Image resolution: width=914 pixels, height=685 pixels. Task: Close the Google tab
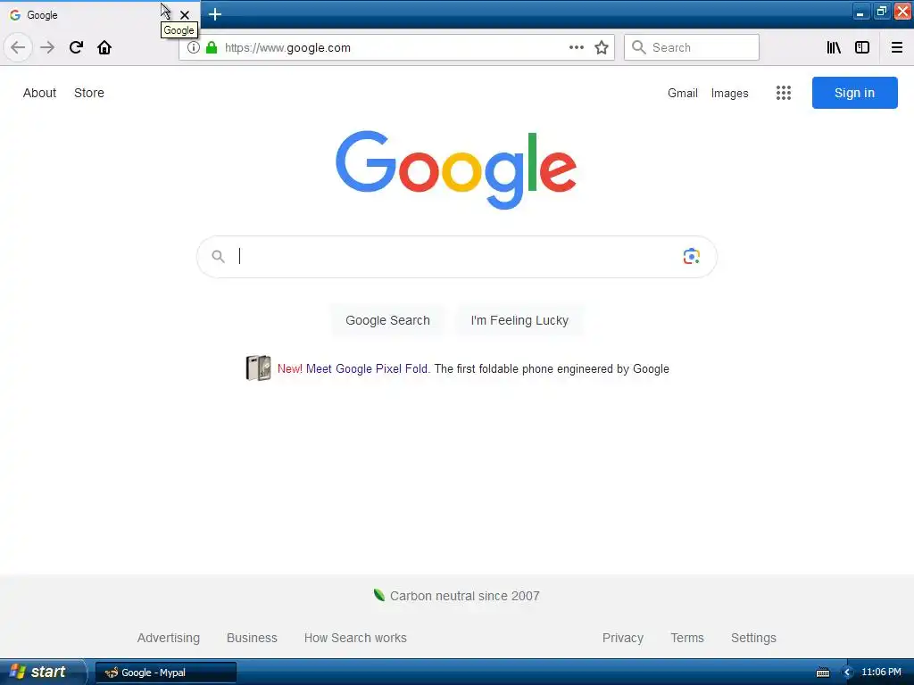pos(184,14)
